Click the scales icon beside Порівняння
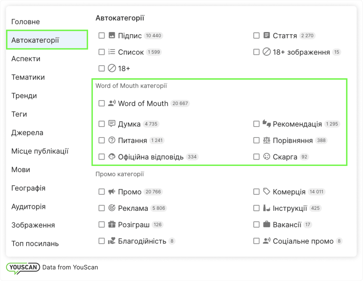363x281 pixels. [x=267, y=140]
